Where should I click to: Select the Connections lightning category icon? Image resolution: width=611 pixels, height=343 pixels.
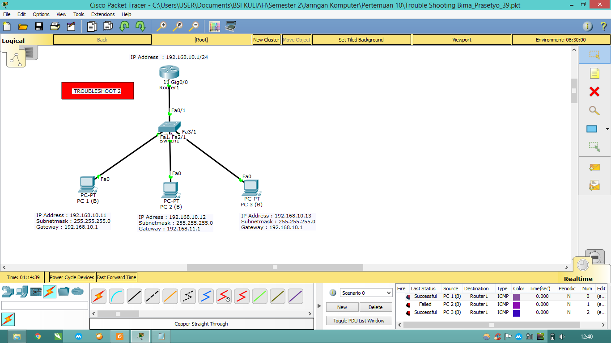(50, 292)
